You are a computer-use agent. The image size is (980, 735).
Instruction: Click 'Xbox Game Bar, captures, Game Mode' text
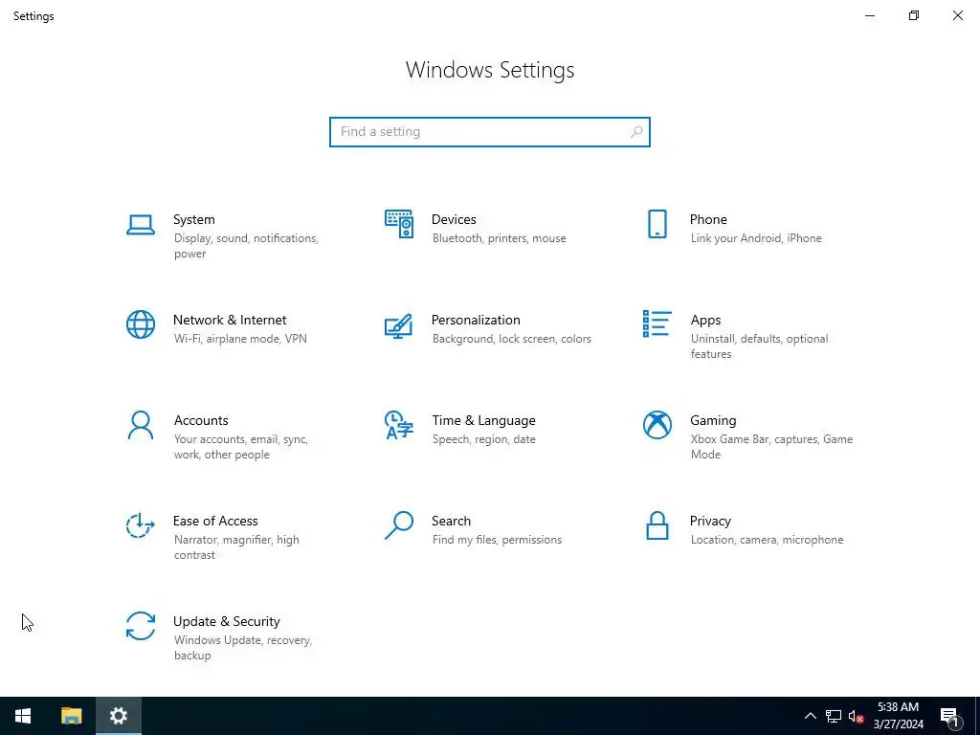point(771,447)
